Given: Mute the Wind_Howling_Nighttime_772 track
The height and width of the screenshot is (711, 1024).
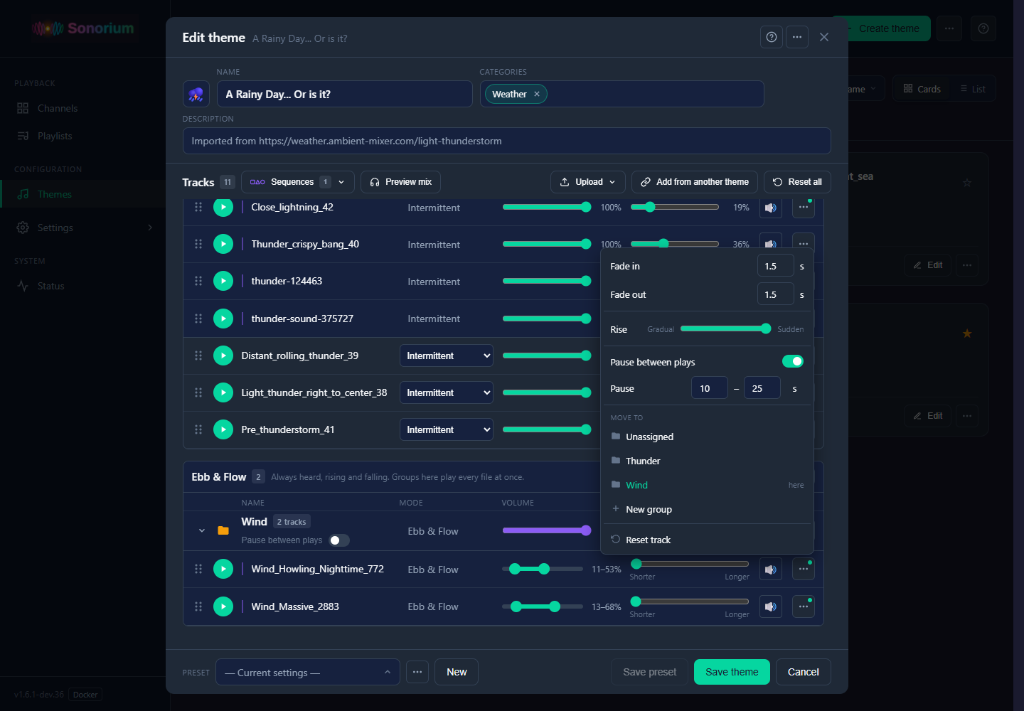Looking at the screenshot, I should click(770, 570).
